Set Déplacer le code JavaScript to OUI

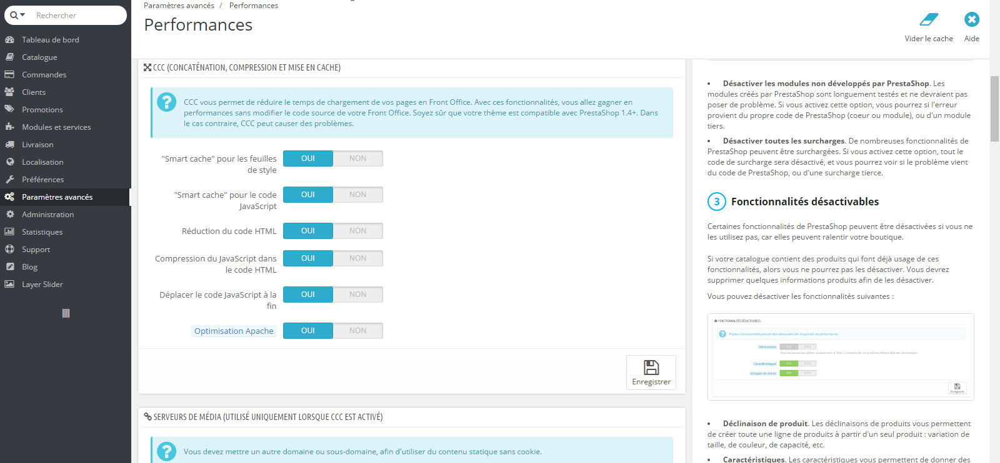pos(308,295)
